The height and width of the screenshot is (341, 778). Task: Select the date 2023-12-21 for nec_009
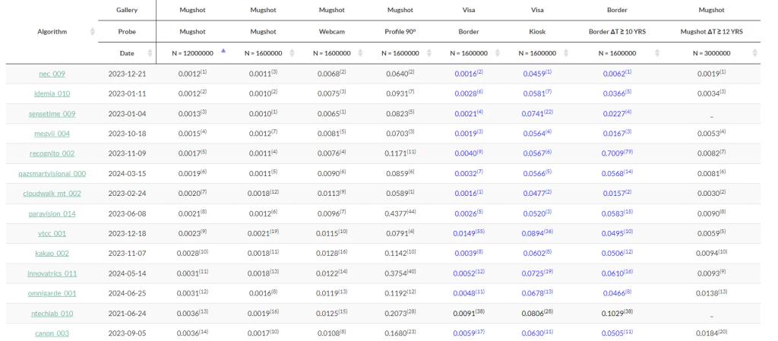point(127,74)
